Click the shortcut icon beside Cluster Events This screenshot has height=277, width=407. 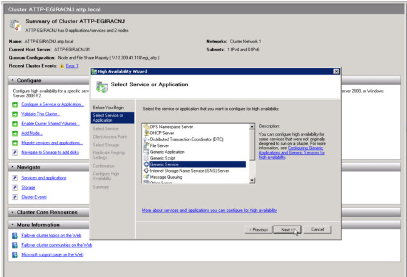(x=15, y=197)
